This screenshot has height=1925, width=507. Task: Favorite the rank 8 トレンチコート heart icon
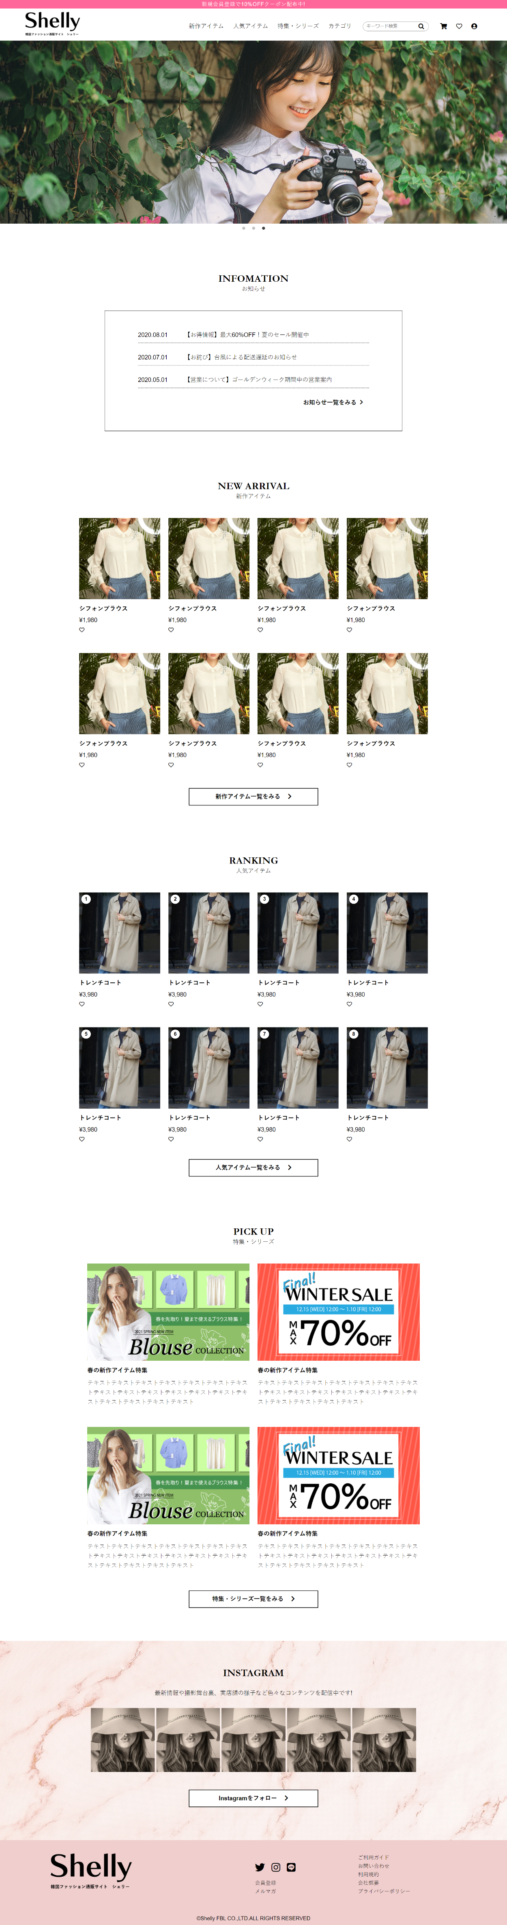(350, 1139)
